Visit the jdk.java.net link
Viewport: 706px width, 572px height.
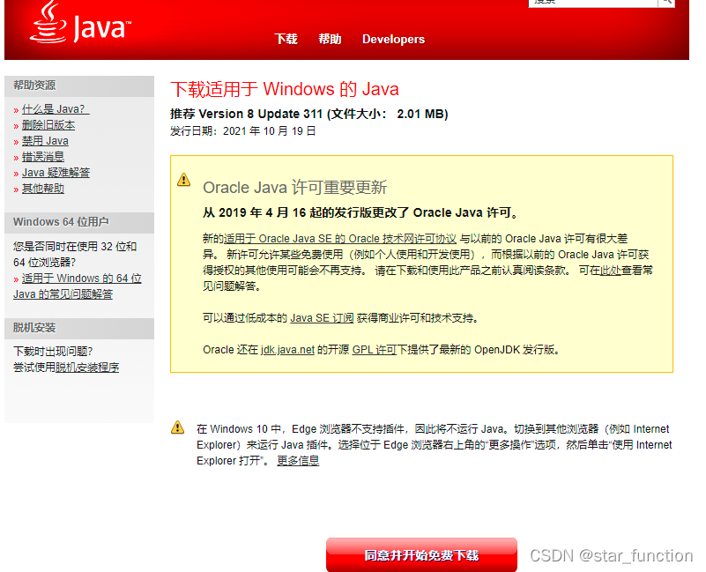point(287,350)
